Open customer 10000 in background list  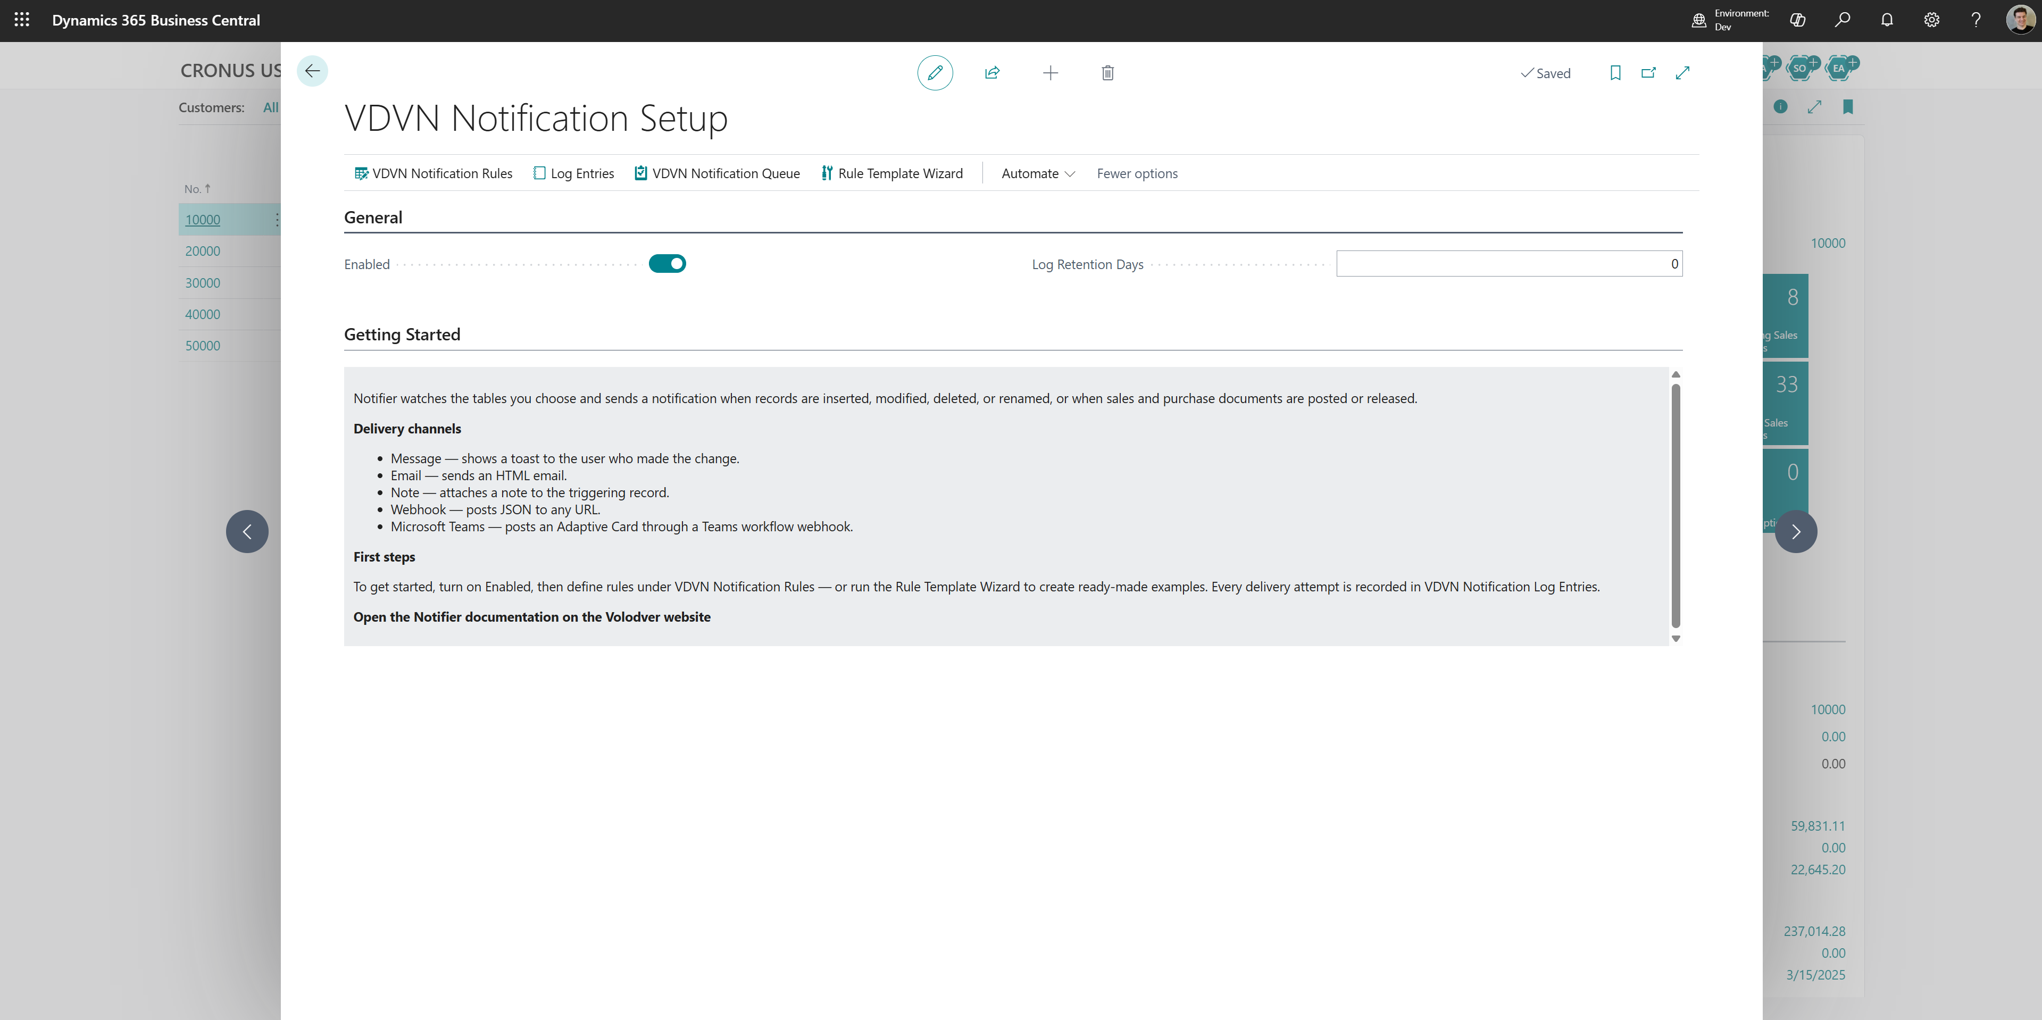[x=202, y=220]
